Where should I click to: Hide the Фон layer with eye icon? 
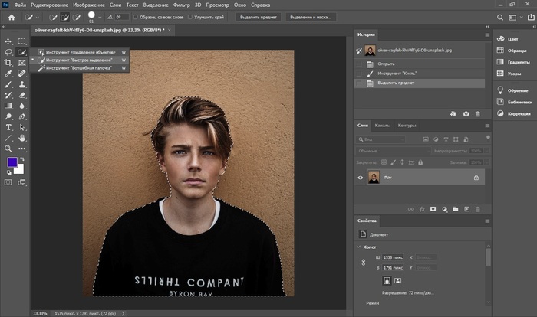(x=361, y=177)
